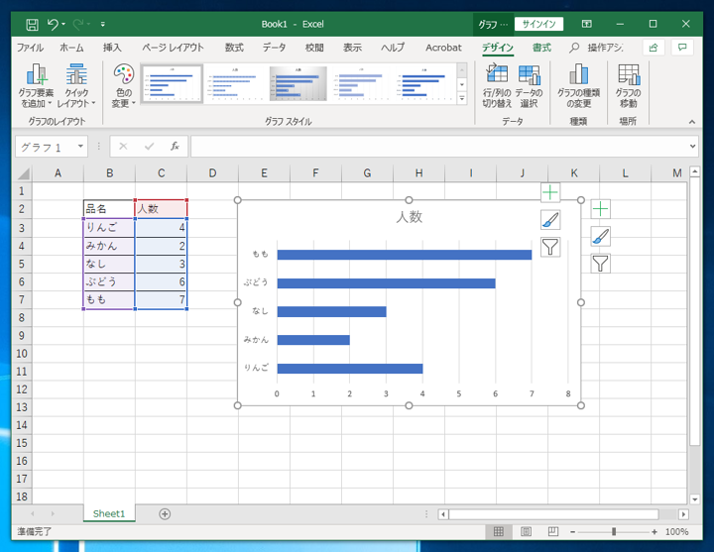Open chart styles paintbrush button beside chart
Image resolution: width=714 pixels, height=552 pixels.
[x=600, y=237]
